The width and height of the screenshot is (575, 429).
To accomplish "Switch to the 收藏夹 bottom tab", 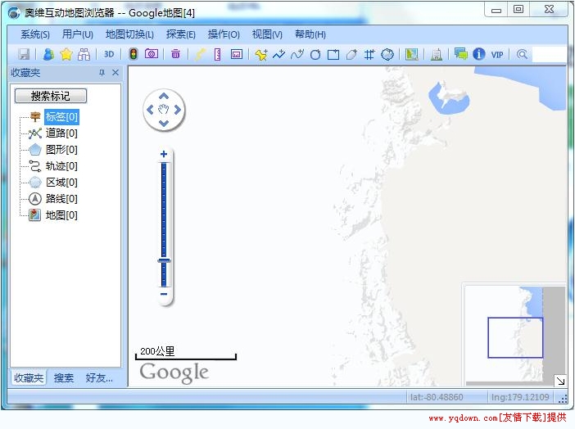I will (x=29, y=377).
